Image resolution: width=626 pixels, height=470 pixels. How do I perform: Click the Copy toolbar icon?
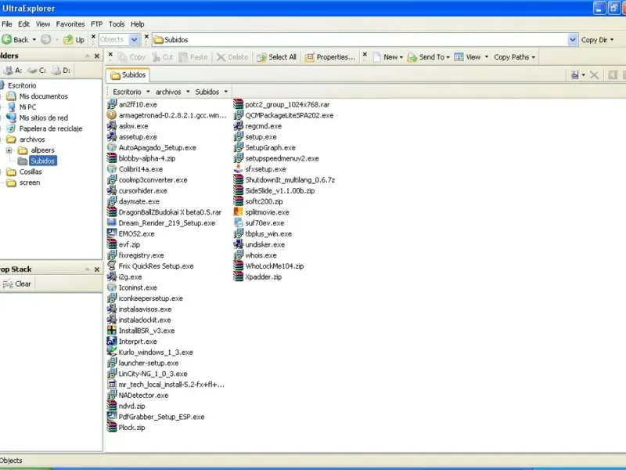(122, 57)
